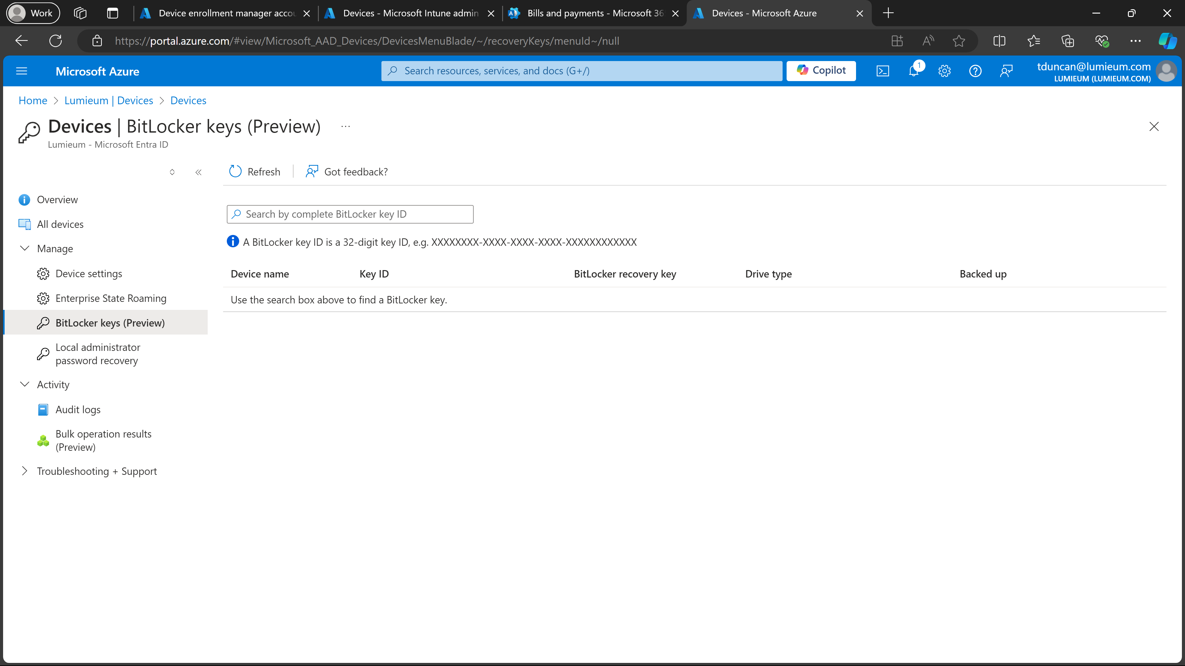Go to Devices breadcrumb link

pos(188,100)
